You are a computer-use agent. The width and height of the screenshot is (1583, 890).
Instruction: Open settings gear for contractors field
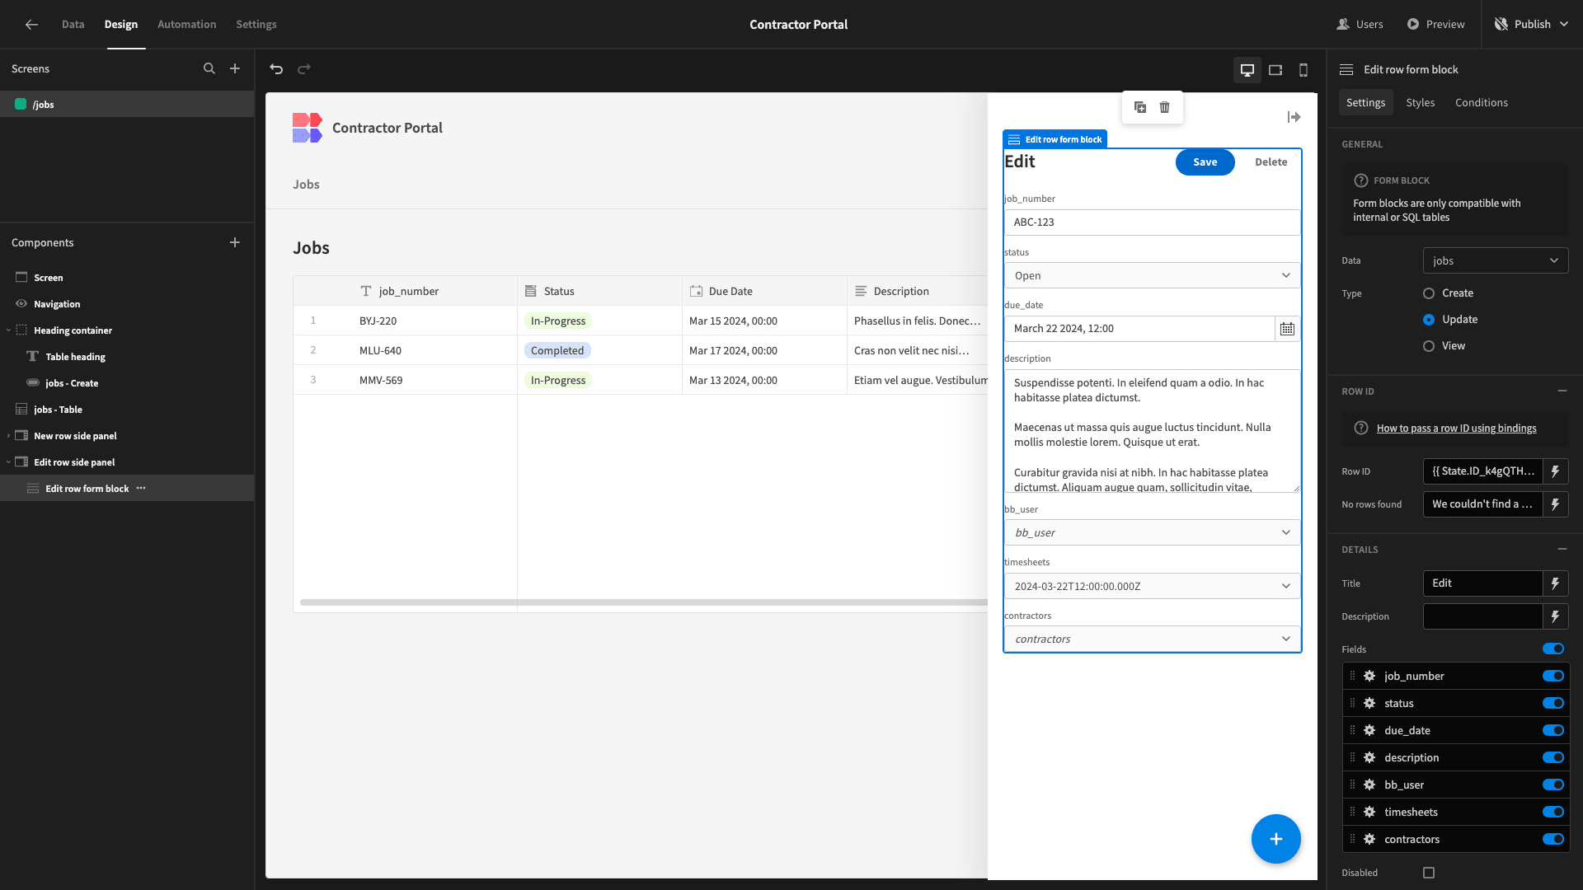click(1369, 839)
